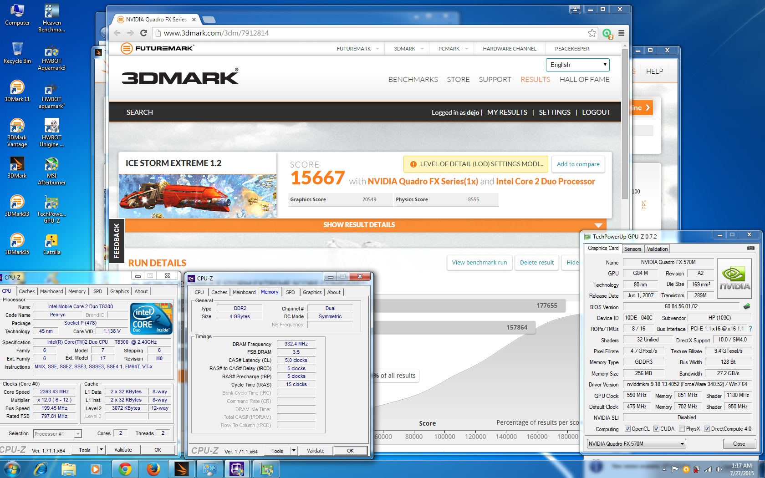Open the Computer desktop icon
Image resolution: width=765 pixels, height=478 pixels.
pyautogui.click(x=17, y=15)
